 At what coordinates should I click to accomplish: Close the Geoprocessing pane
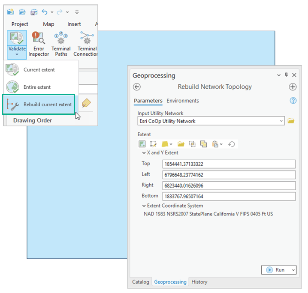[x=294, y=75]
